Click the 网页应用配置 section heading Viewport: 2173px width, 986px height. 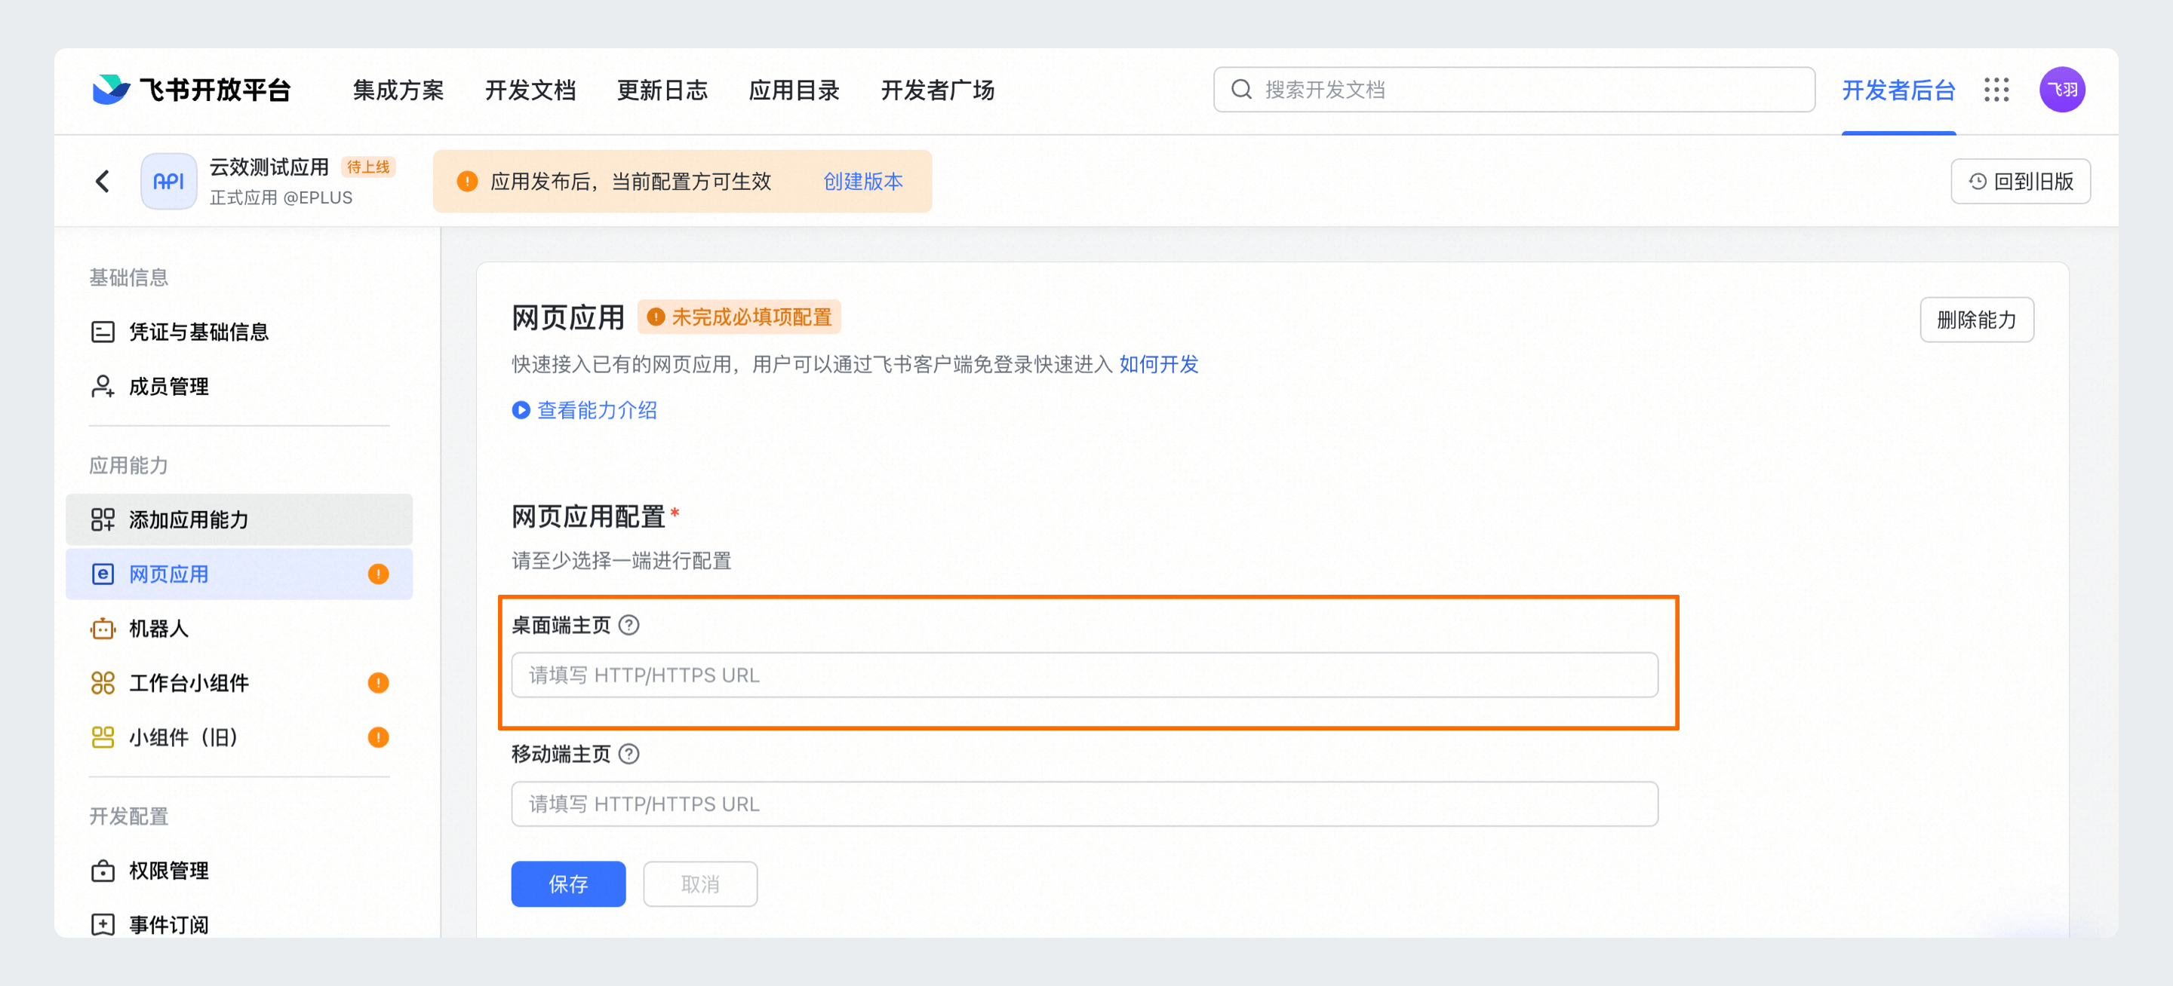(589, 516)
